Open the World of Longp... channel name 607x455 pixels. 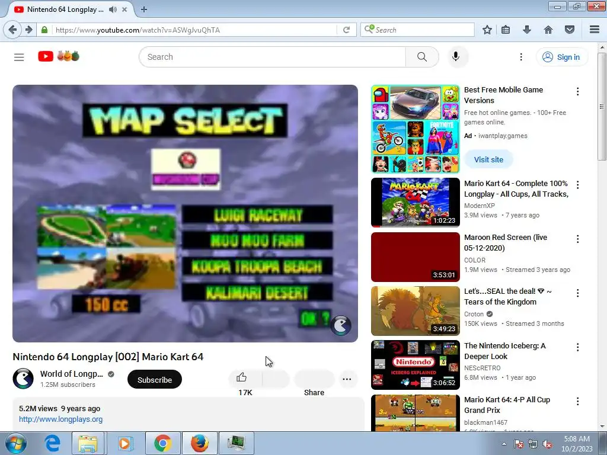click(72, 374)
